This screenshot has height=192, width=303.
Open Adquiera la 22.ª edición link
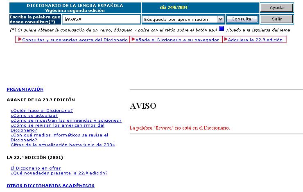coord(255,40)
